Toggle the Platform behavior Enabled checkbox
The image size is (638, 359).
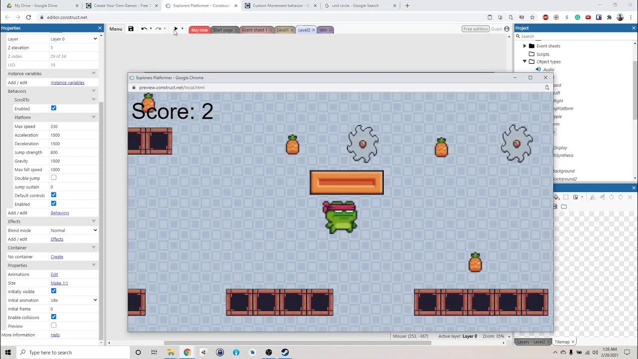54,203
